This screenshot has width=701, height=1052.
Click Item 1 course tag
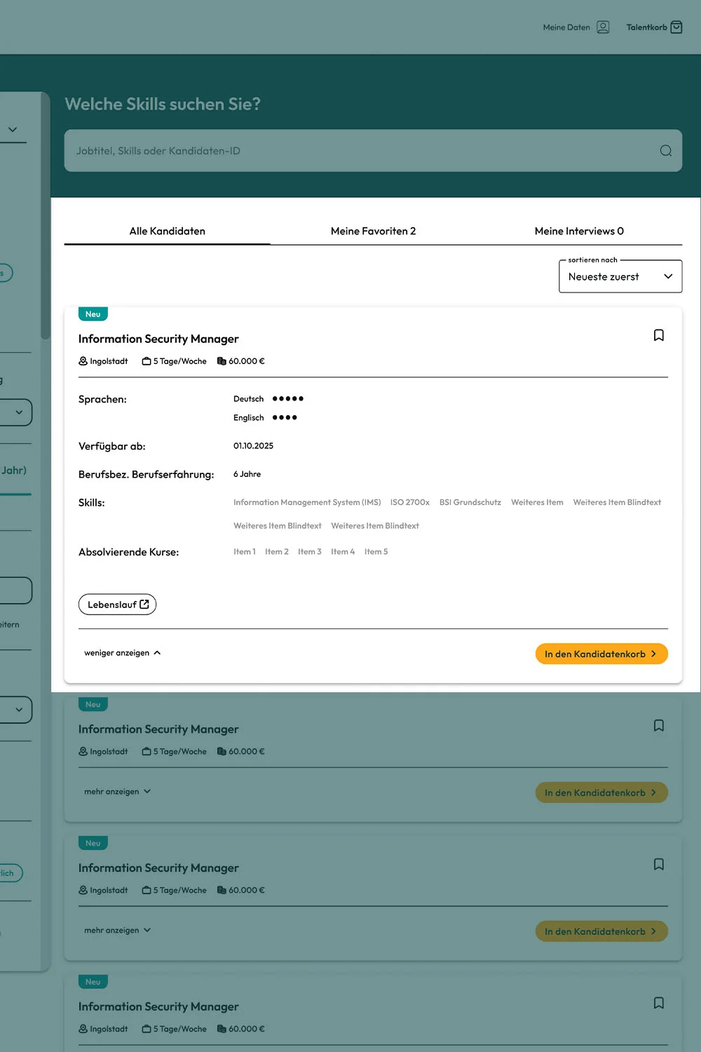click(x=245, y=552)
